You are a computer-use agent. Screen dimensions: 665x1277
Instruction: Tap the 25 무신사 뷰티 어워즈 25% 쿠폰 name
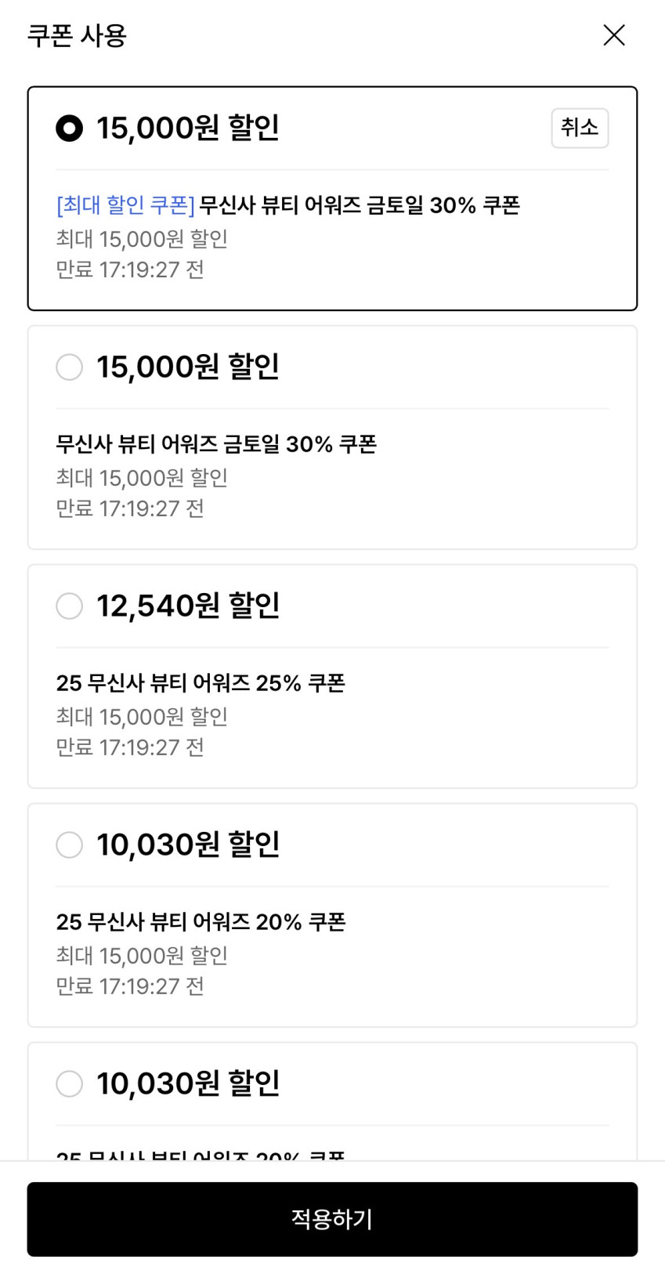tap(201, 683)
